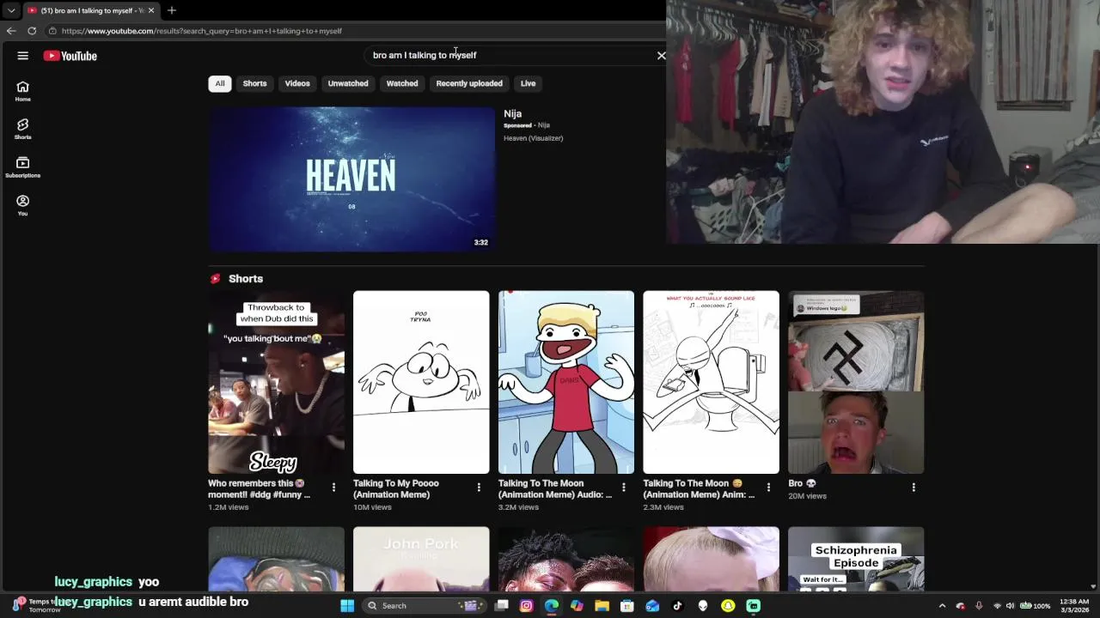The image size is (1100, 618).
Task: Clear the YouTube search query
Action: tap(661, 55)
